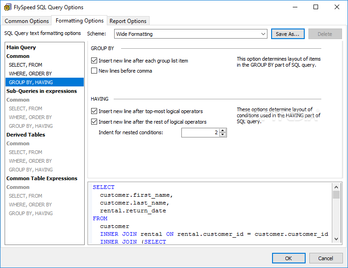
Task: Click the FlySpeed app icon in title bar
Action: pyautogui.click(x=7, y=7)
